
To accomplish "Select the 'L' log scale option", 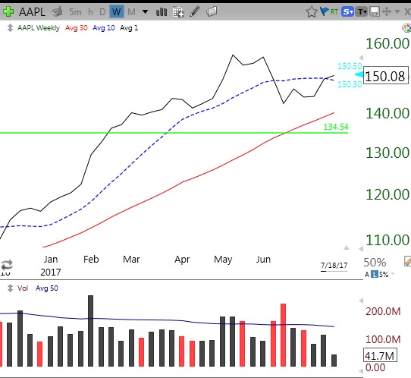I will pos(375,274).
